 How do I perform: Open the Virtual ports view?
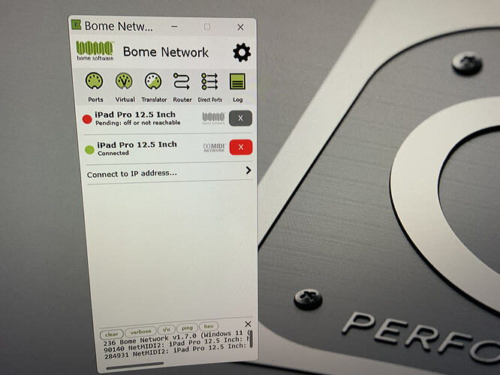(x=125, y=87)
